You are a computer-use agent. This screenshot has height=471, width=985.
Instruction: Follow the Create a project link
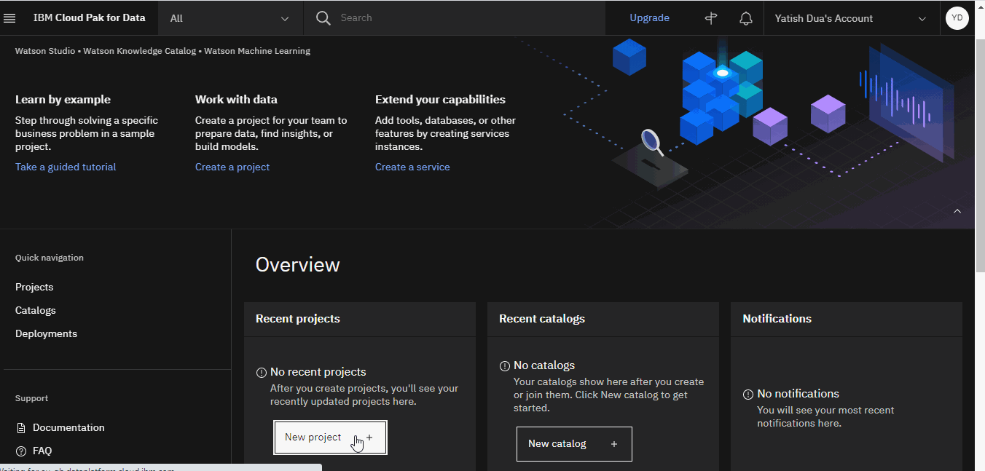232,167
